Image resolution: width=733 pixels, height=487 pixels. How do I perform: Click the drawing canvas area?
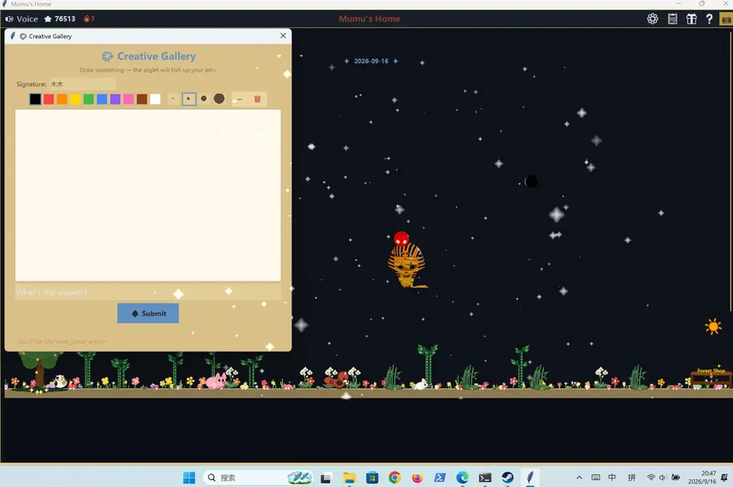pos(147,195)
